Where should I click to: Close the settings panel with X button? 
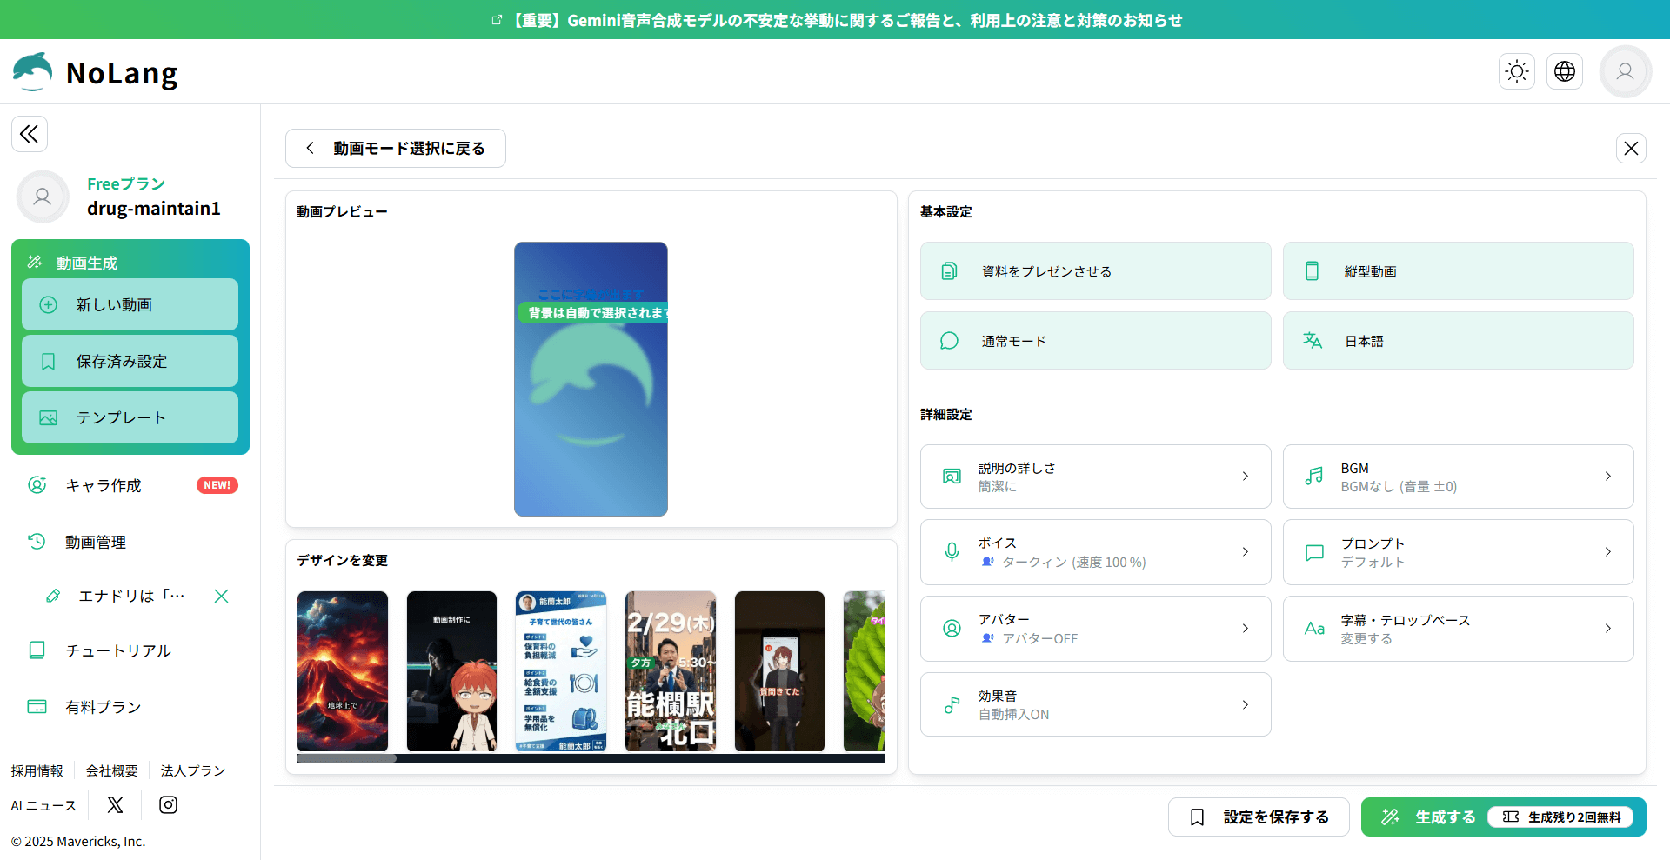pos(1631,149)
